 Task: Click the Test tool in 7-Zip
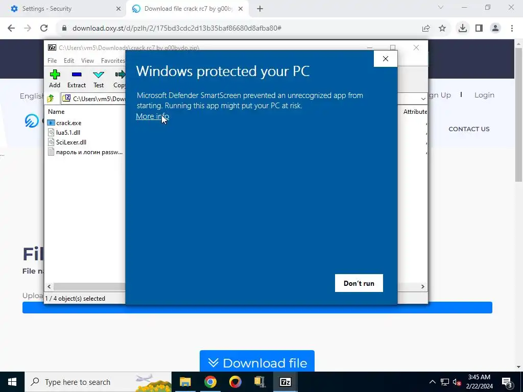[x=99, y=79]
